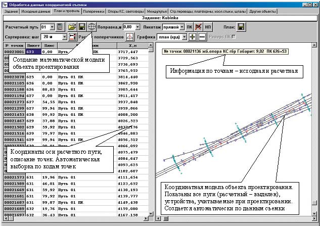Open file with the yellow folder icon
Image resolution: width=320 pixels, height=226 pixels.
pos(72,27)
